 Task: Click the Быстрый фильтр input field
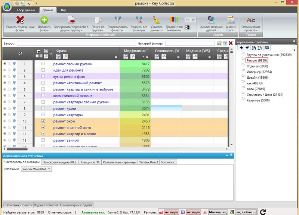click(190, 43)
